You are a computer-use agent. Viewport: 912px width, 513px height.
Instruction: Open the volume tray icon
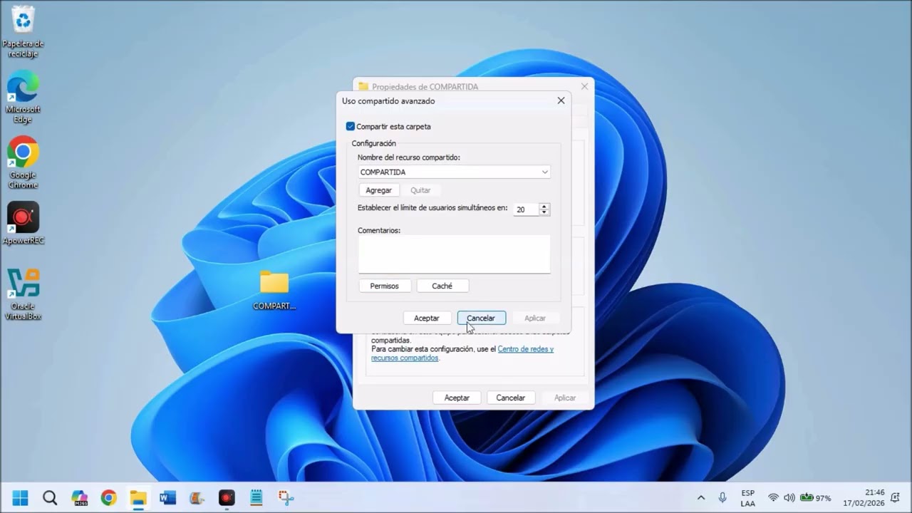(x=789, y=497)
